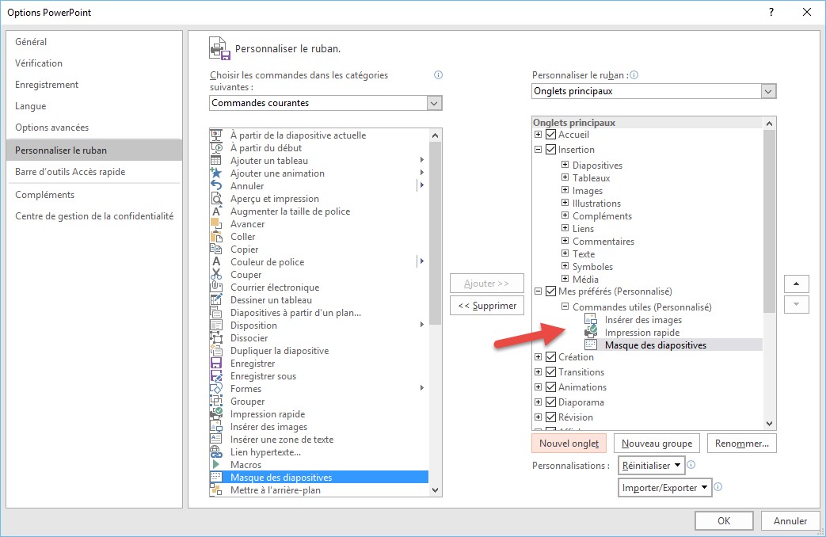Click the 'Courrier électronique' icon
This screenshot has height=537, width=826.
pyautogui.click(x=216, y=287)
